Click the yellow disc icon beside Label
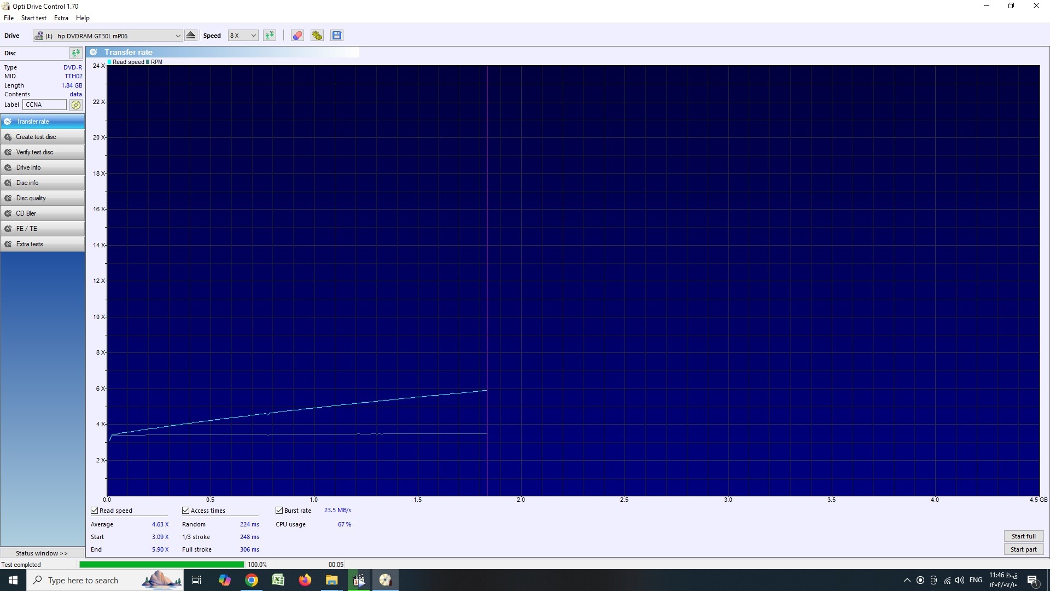The image size is (1050, 591). tap(76, 105)
